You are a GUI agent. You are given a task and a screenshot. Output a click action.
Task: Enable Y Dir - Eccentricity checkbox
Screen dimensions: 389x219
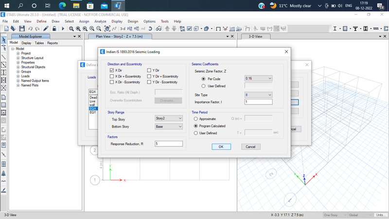coord(149,82)
